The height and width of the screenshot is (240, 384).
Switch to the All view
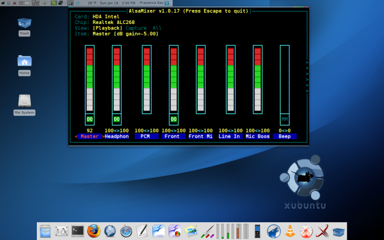click(x=157, y=28)
